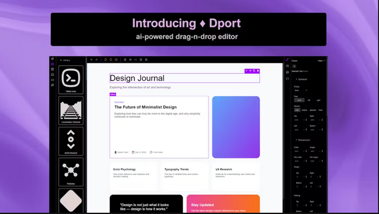The width and height of the screenshot is (379, 214).
Task: Set Float to right
Action: [x=319, y=100]
